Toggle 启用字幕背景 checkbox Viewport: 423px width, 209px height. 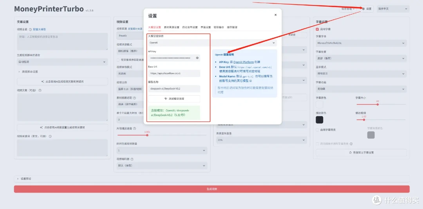pyautogui.click(x=318, y=130)
